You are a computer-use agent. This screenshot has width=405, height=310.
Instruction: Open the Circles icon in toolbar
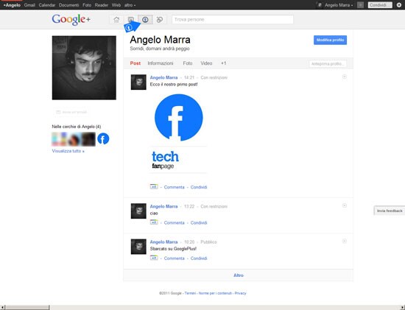(160, 19)
